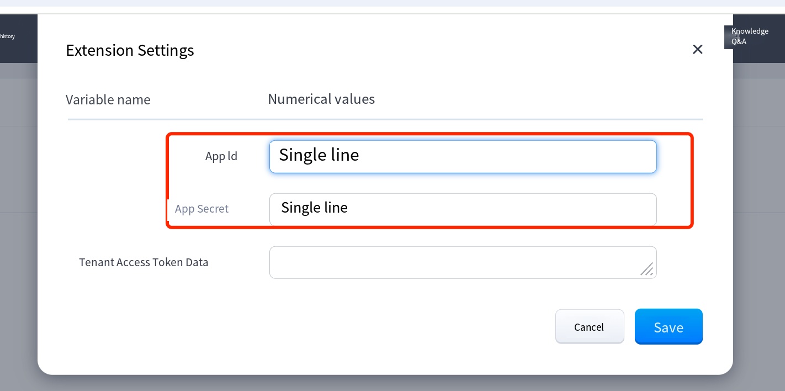Click into the App Secret field

tap(463, 209)
